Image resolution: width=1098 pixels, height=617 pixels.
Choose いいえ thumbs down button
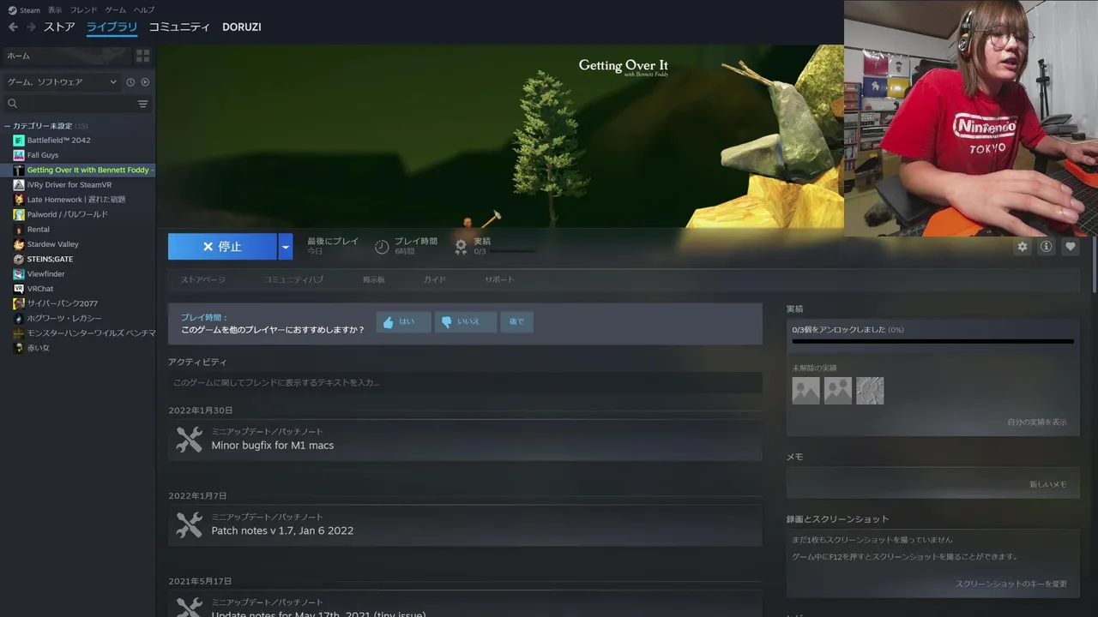465,322
